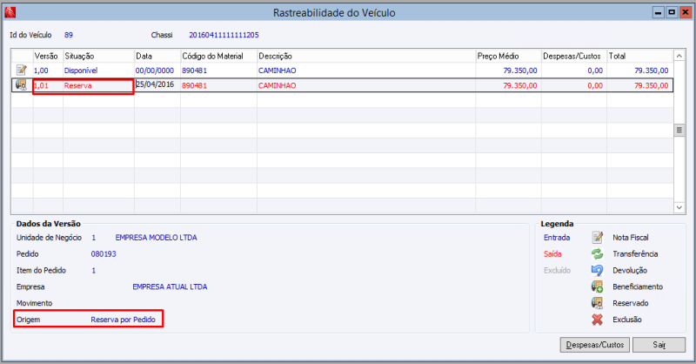Maximize the Rastreabilidade do Veículo window
Screen dimensions: 696x364
point(672,13)
